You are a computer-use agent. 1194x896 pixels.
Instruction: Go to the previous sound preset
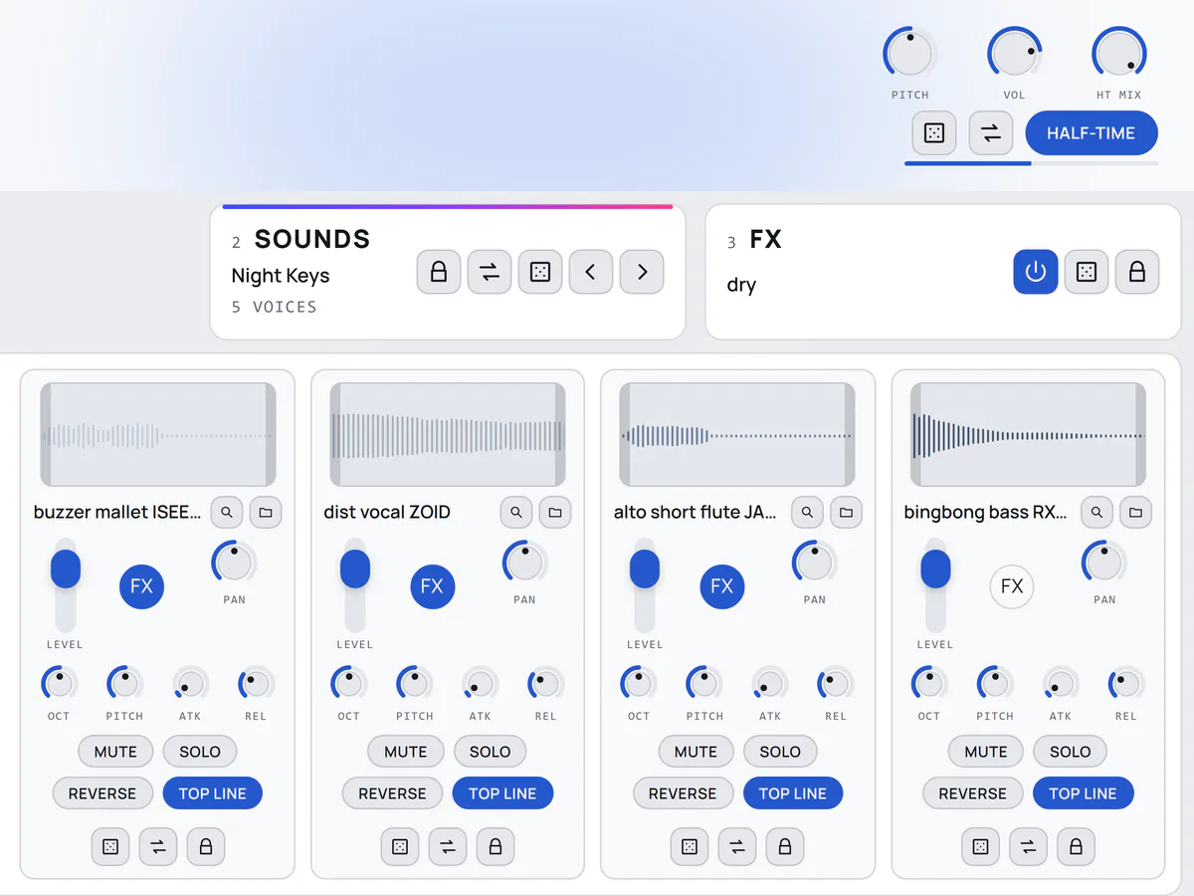(x=591, y=272)
